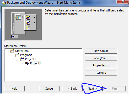Remove the selected start menu item
The image size is (129, 94).
click(x=101, y=73)
